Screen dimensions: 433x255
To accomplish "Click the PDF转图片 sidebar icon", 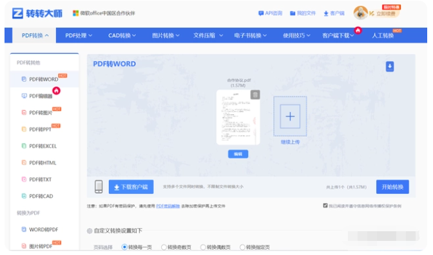I will point(24,112).
